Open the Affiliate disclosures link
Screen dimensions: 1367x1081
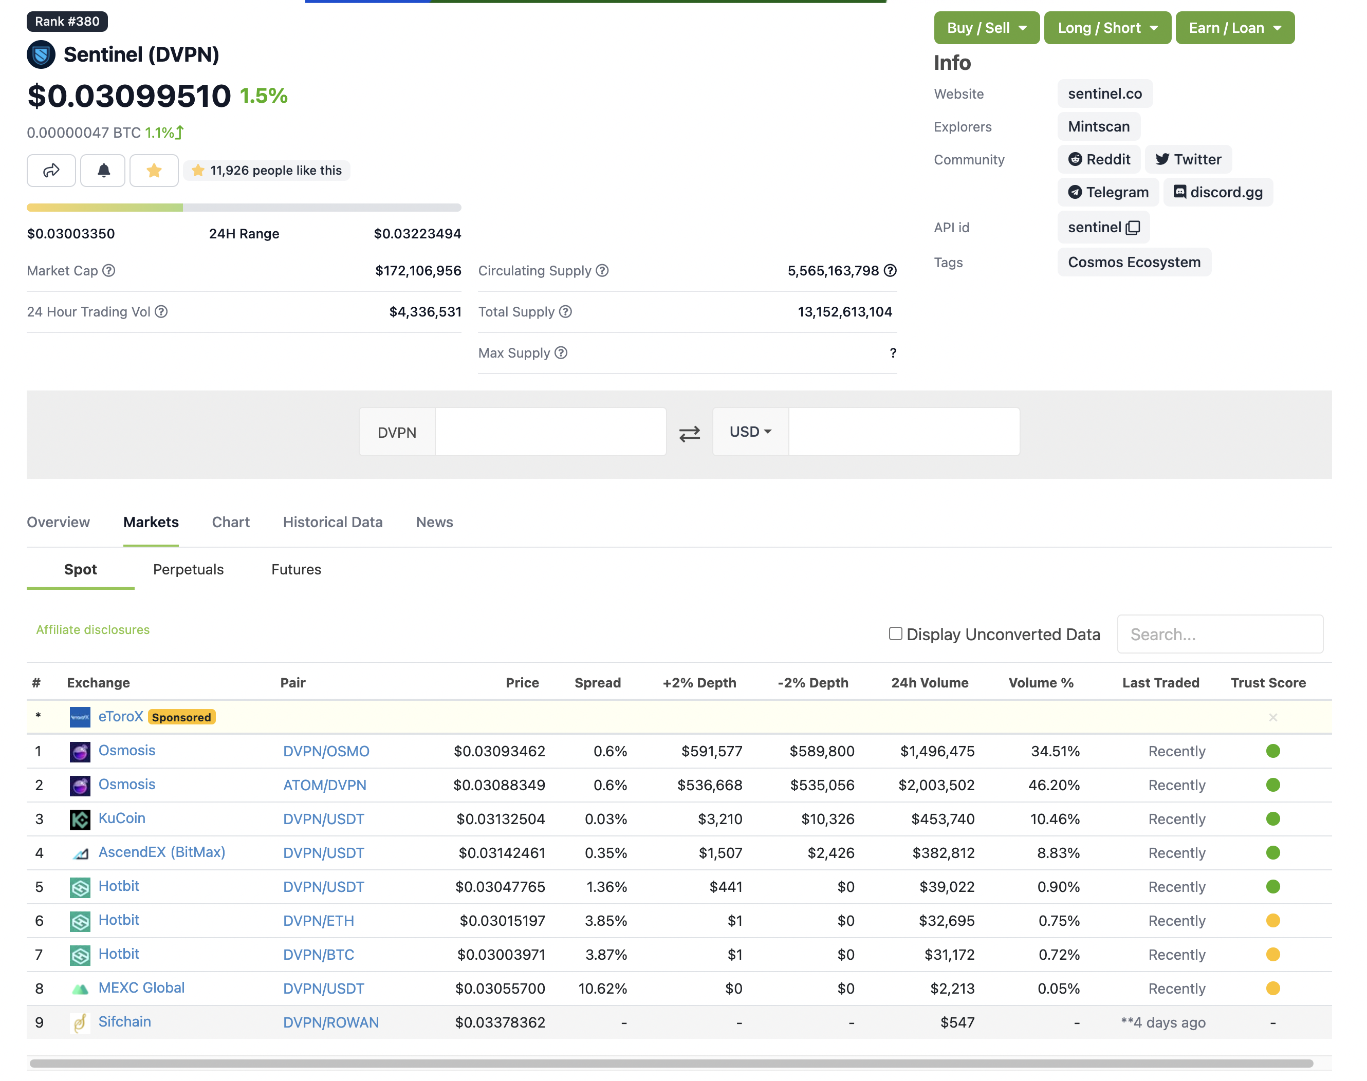pos(93,630)
